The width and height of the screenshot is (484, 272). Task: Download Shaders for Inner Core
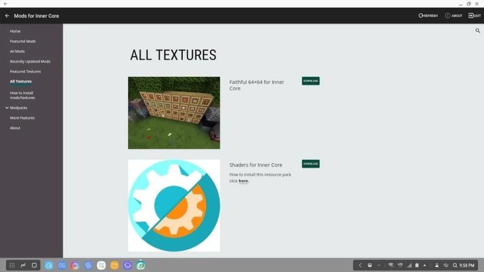310,164
